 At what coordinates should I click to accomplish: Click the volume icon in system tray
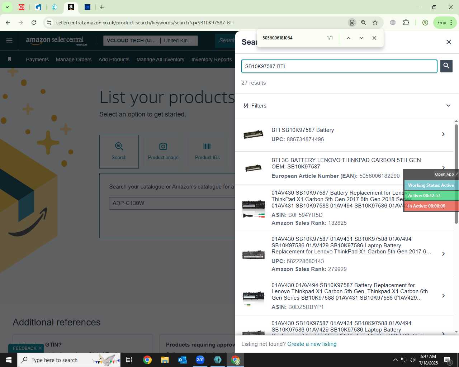(x=412, y=360)
